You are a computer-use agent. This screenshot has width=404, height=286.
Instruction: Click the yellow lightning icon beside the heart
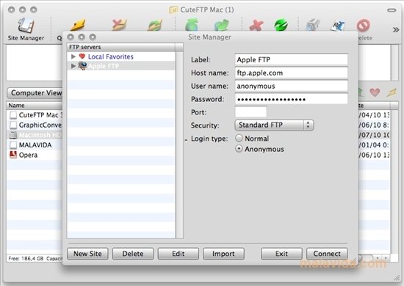click(392, 92)
